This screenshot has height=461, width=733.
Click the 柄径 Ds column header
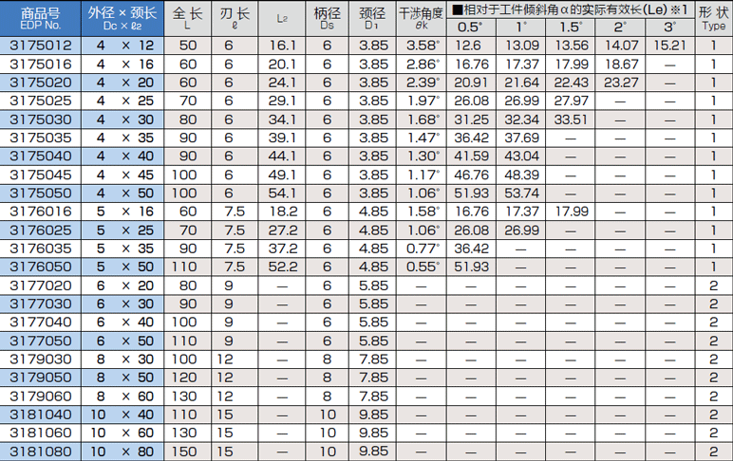point(328,19)
